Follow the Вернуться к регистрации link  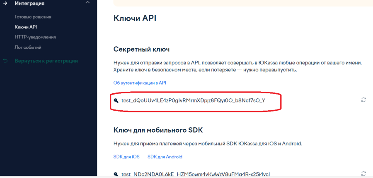46,61
